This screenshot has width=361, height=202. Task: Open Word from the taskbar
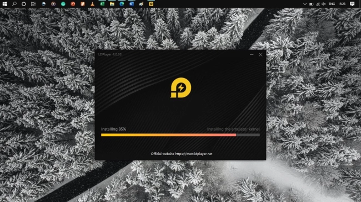pyautogui.click(x=132, y=4)
